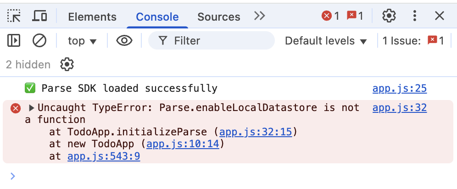Open DevTools settings gear
Viewport: 457px width, 189px height.
389,16
